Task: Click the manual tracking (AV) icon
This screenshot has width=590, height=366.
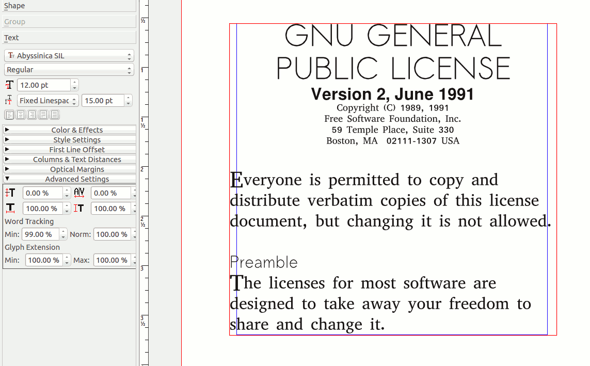Action: pos(79,193)
